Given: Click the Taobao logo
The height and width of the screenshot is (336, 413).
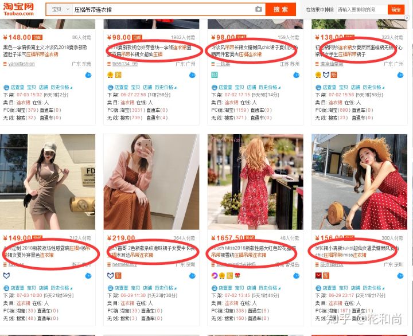Looking at the screenshot, I should pyautogui.click(x=18, y=10).
